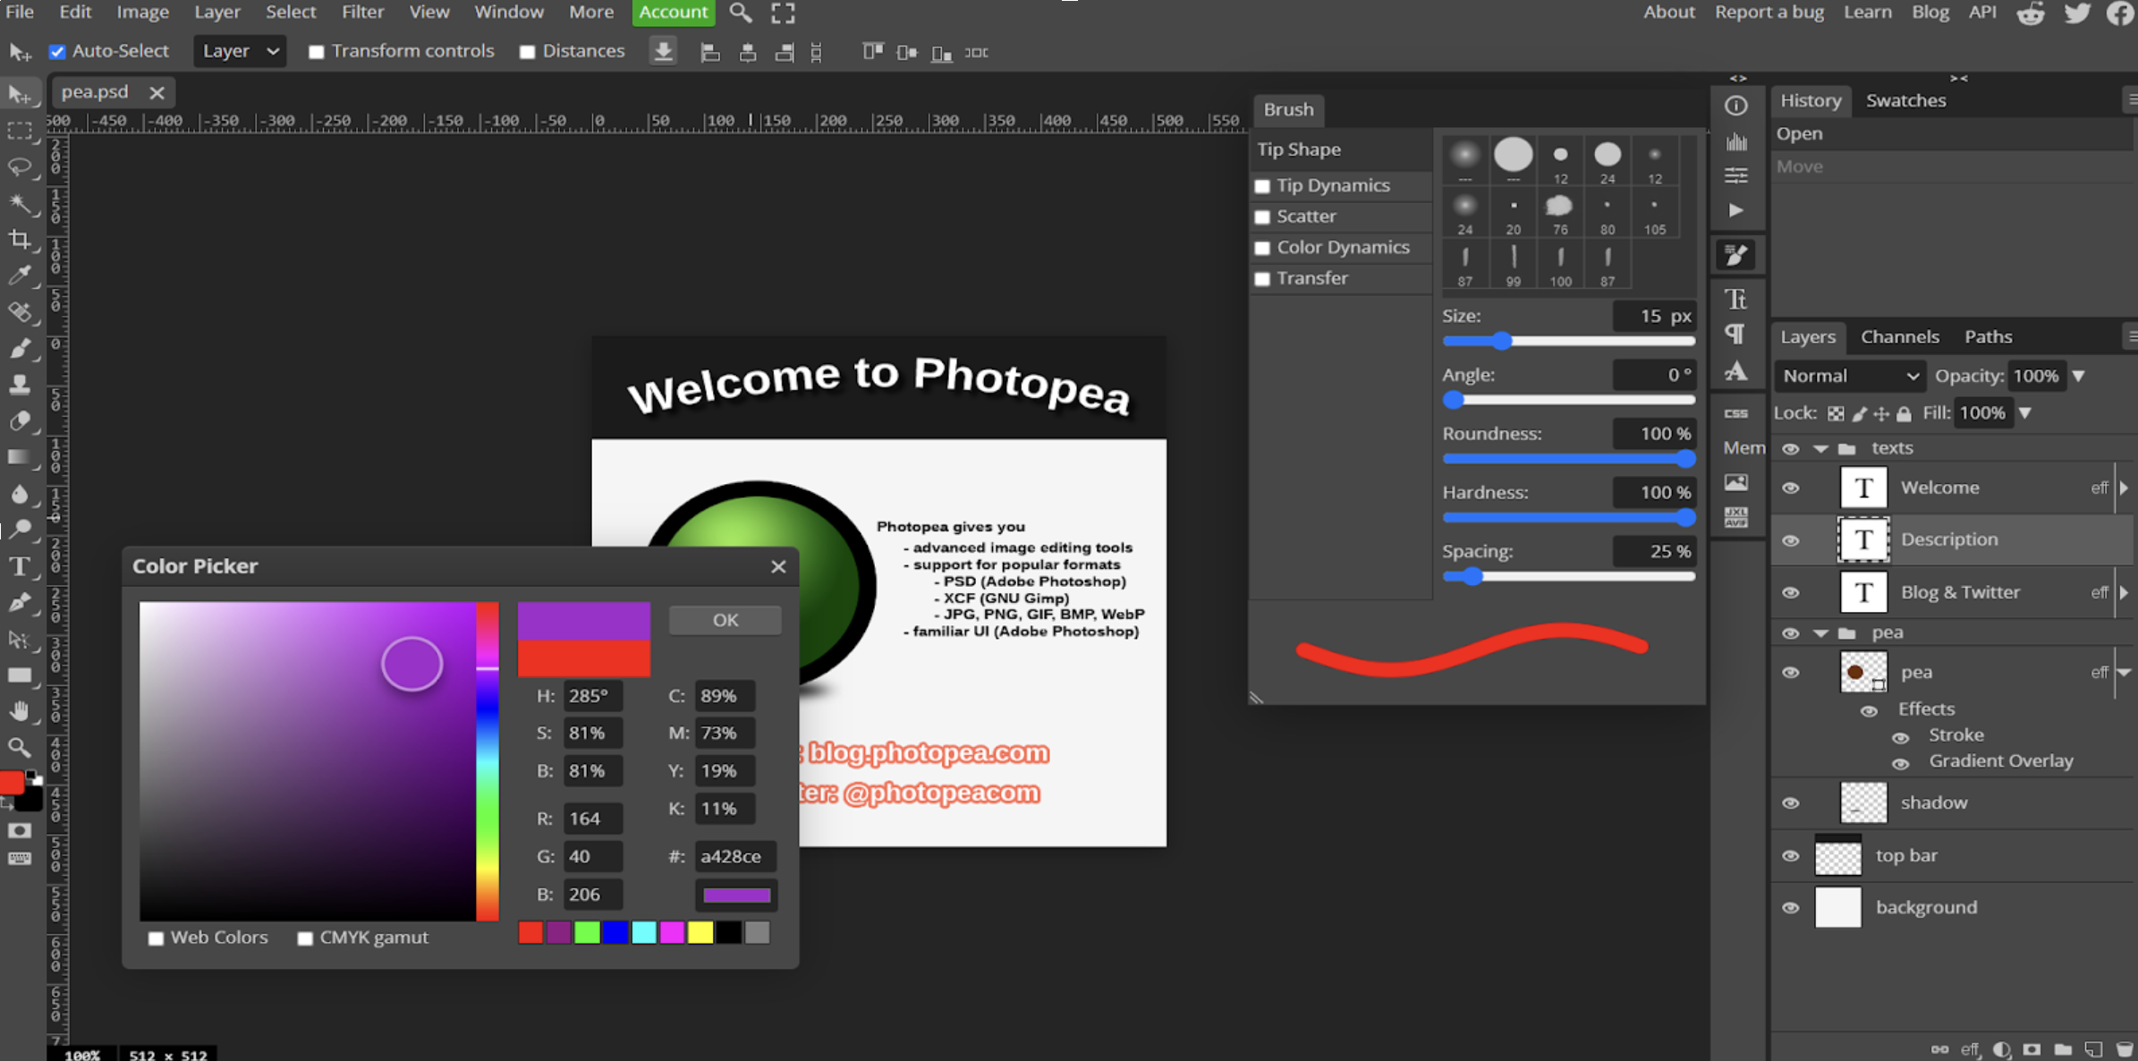Select the Eyedropper tool
The width and height of the screenshot is (2138, 1061).
20,276
